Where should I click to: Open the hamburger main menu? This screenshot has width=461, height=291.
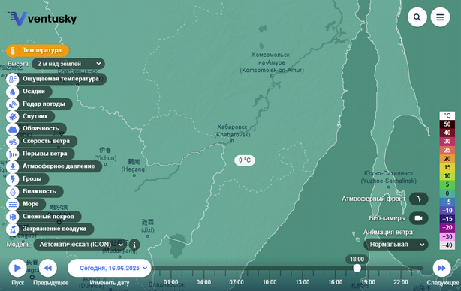pyautogui.click(x=440, y=17)
